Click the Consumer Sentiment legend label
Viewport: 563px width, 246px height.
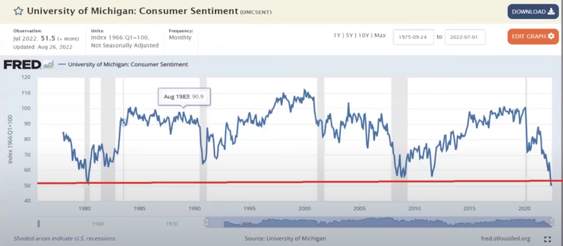[x=128, y=64]
